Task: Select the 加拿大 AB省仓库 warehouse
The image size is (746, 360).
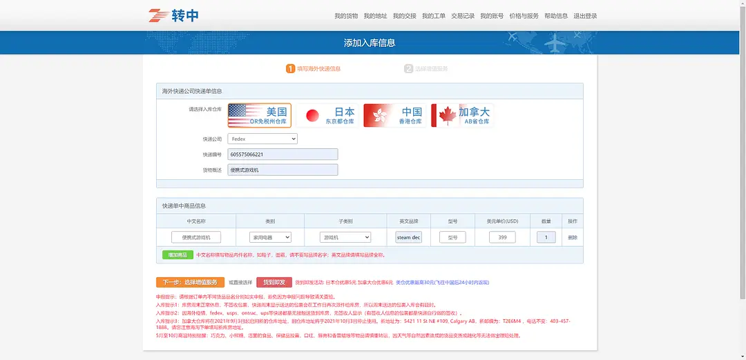Action: pos(462,116)
